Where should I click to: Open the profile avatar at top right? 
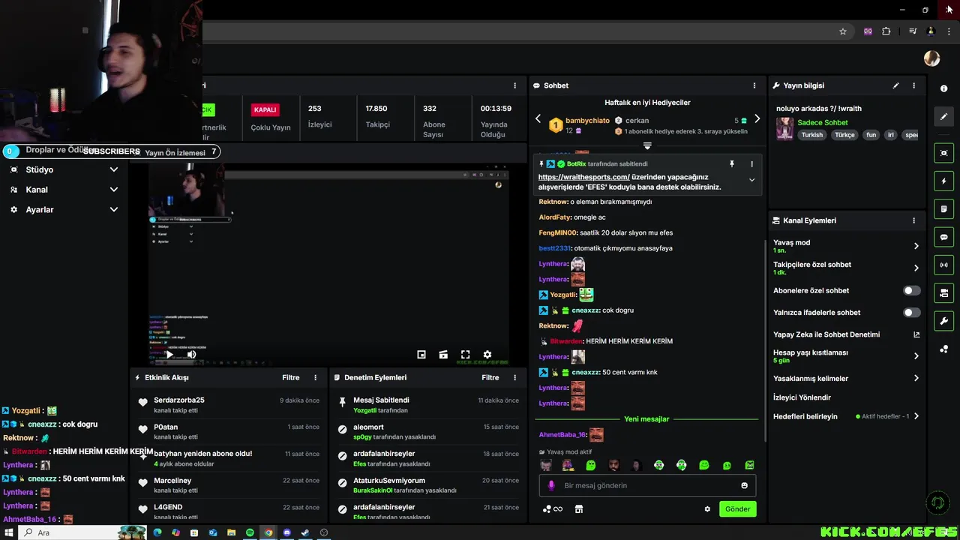point(931,58)
